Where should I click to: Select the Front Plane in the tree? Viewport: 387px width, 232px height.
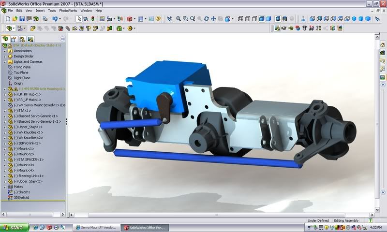tap(22, 67)
